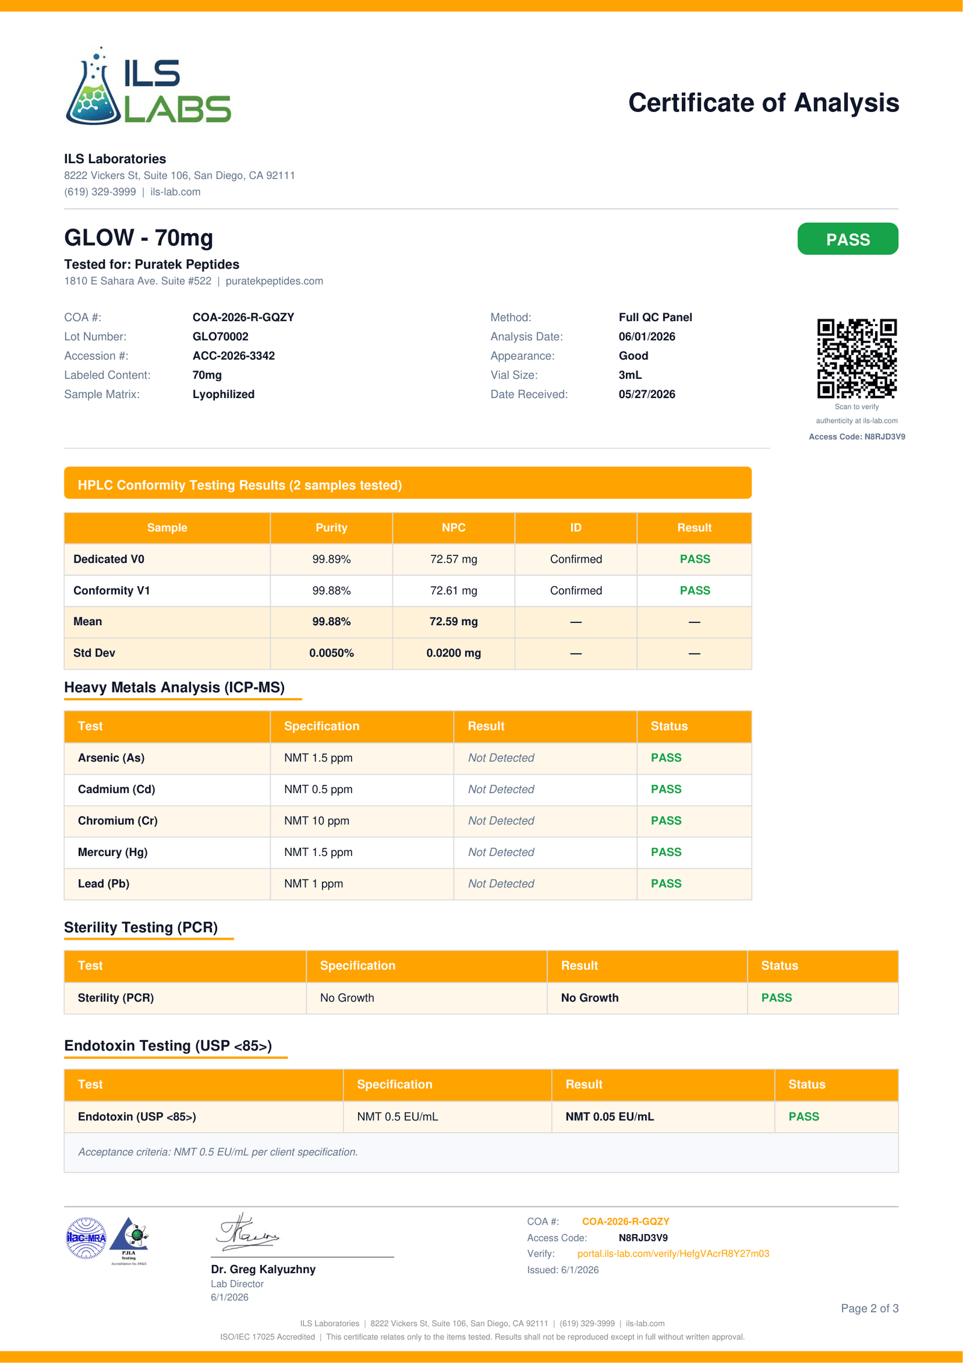963x1363 pixels.
Task: Click "Not Detected" in the Mercury (Hg) row
Action: pos(501,852)
